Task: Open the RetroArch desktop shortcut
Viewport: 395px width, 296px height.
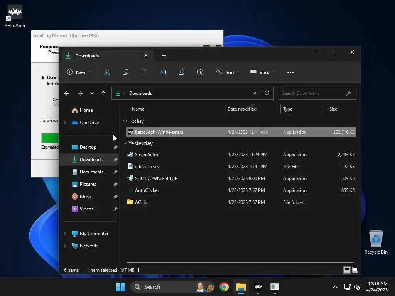Action: click(15, 16)
